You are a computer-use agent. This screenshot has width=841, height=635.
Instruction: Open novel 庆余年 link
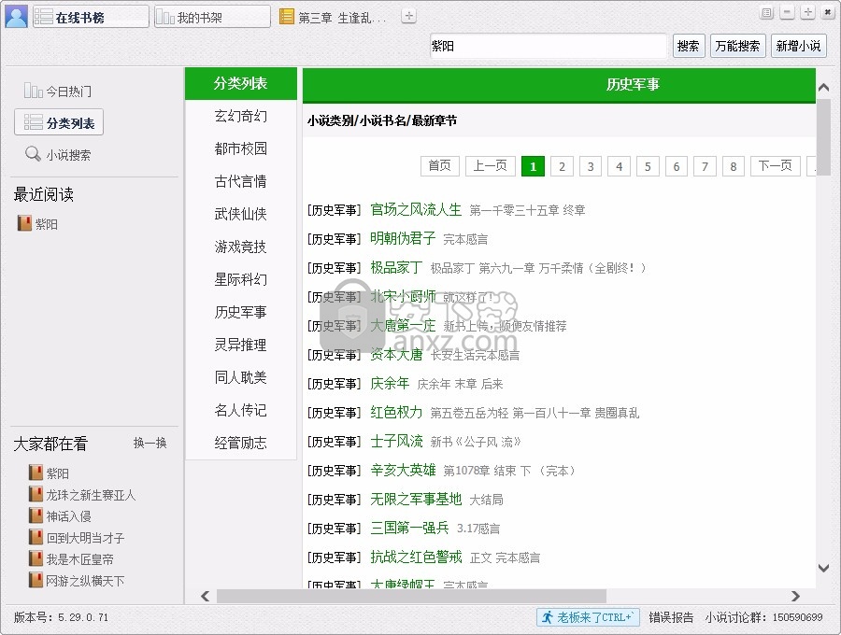click(x=390, y=383)
